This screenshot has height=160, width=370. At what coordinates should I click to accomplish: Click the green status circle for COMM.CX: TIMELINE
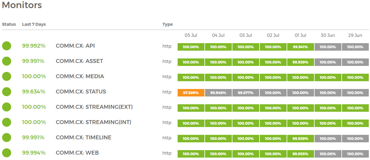pos(7,138)
